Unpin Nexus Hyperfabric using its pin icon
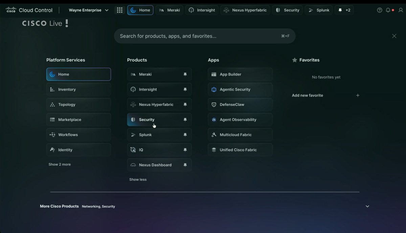The height and width of the screenshot is (233, 406). pos(185,105)
